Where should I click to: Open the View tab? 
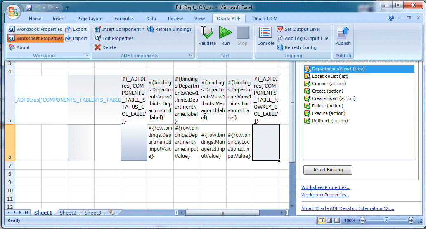[x=199, y=19]
